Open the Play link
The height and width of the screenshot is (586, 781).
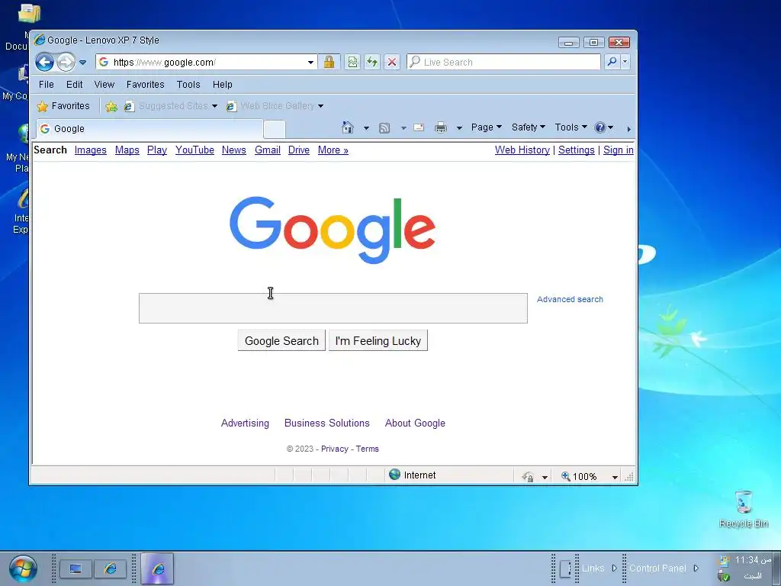pos(157,150)
